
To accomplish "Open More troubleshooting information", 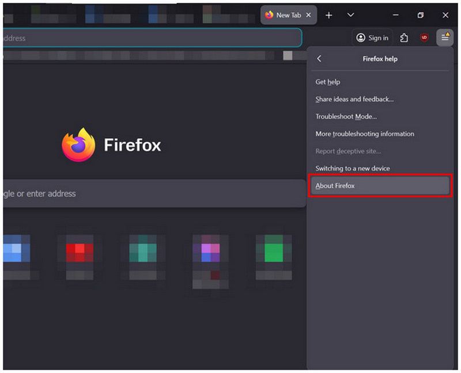I will 364,134.
